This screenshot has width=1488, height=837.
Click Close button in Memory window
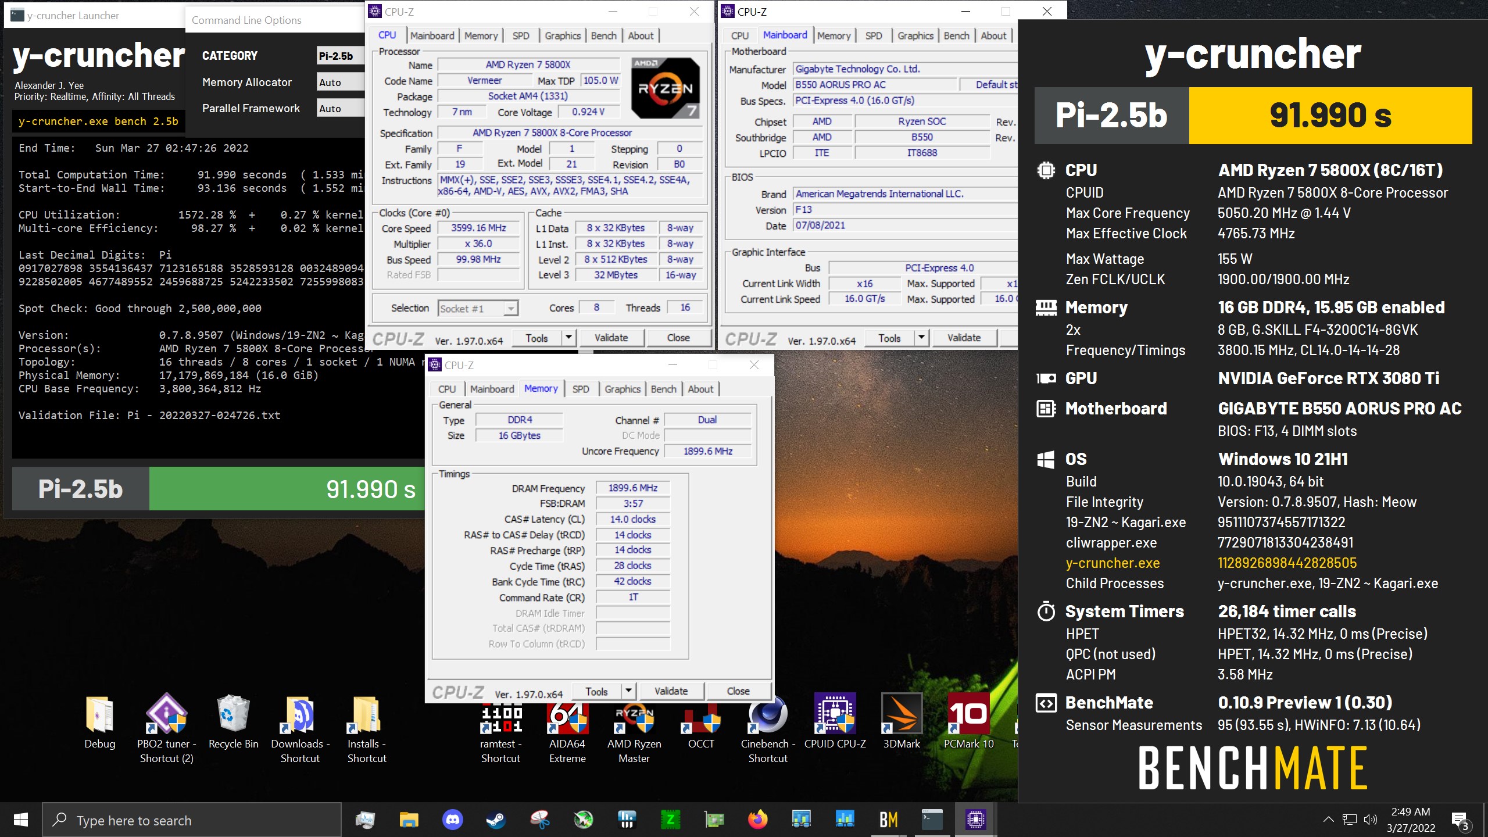738,691
